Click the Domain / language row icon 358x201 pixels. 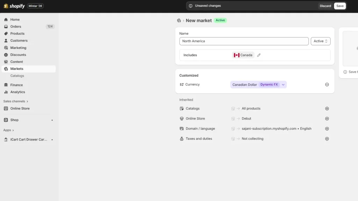click(181, 129)
